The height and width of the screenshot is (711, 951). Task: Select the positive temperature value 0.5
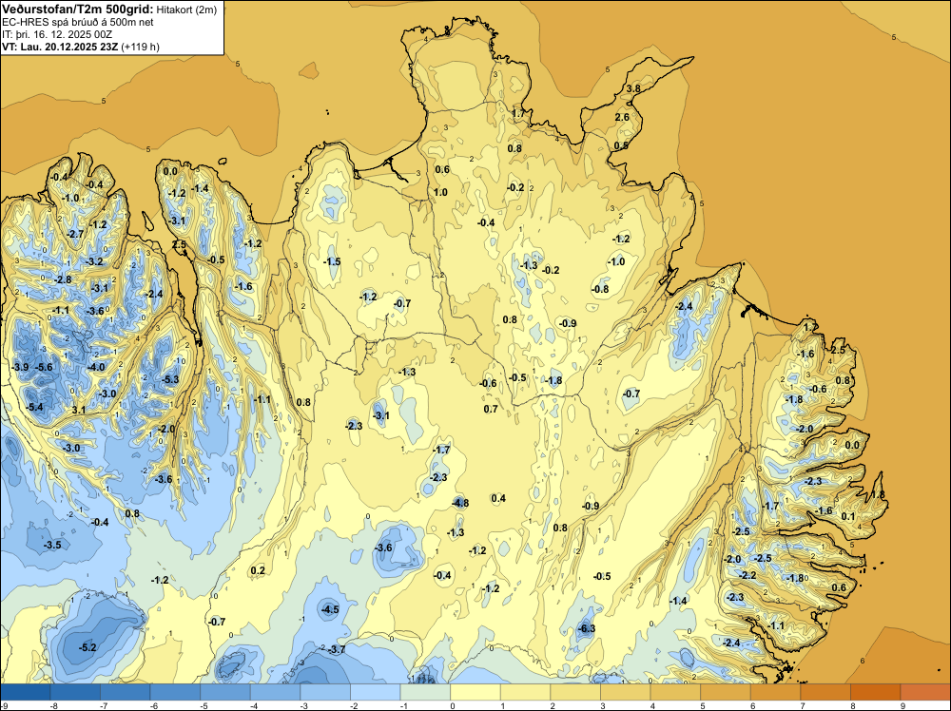[621, 145]
